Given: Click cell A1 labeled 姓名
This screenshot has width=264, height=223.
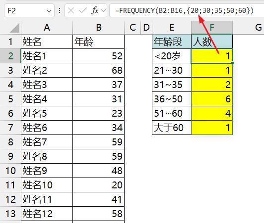Looking at the screenshot, I should [x=47, y=42].
